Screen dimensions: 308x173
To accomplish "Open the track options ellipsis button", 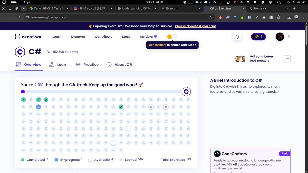I will (287, 59).
